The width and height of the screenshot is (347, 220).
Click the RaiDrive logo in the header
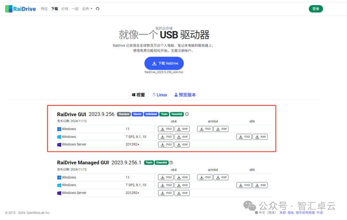click(x=20, y=9)
